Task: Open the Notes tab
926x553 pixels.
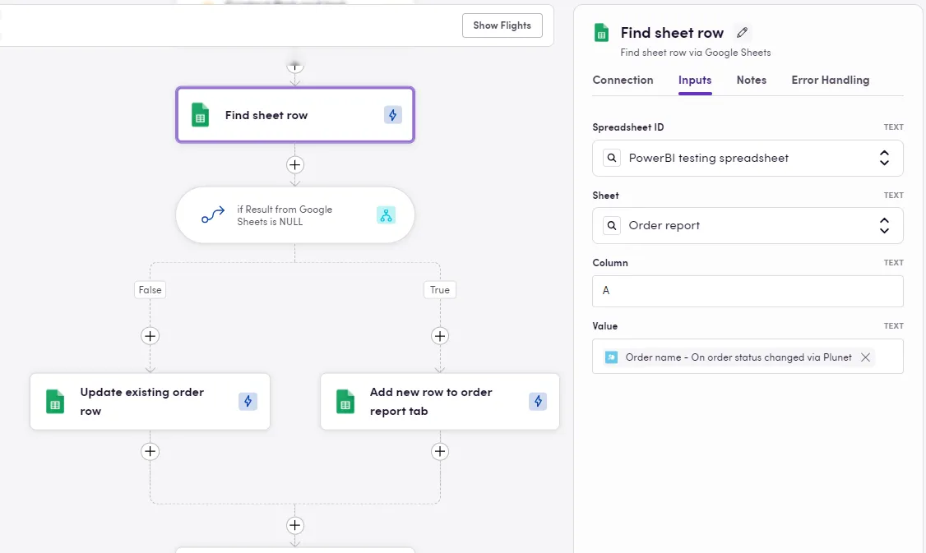Action: point(751,80)
